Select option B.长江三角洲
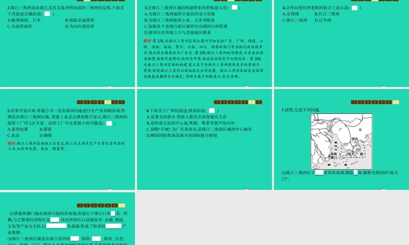Image resolution: width=409 pixels, height=245 pixels. 327,14
